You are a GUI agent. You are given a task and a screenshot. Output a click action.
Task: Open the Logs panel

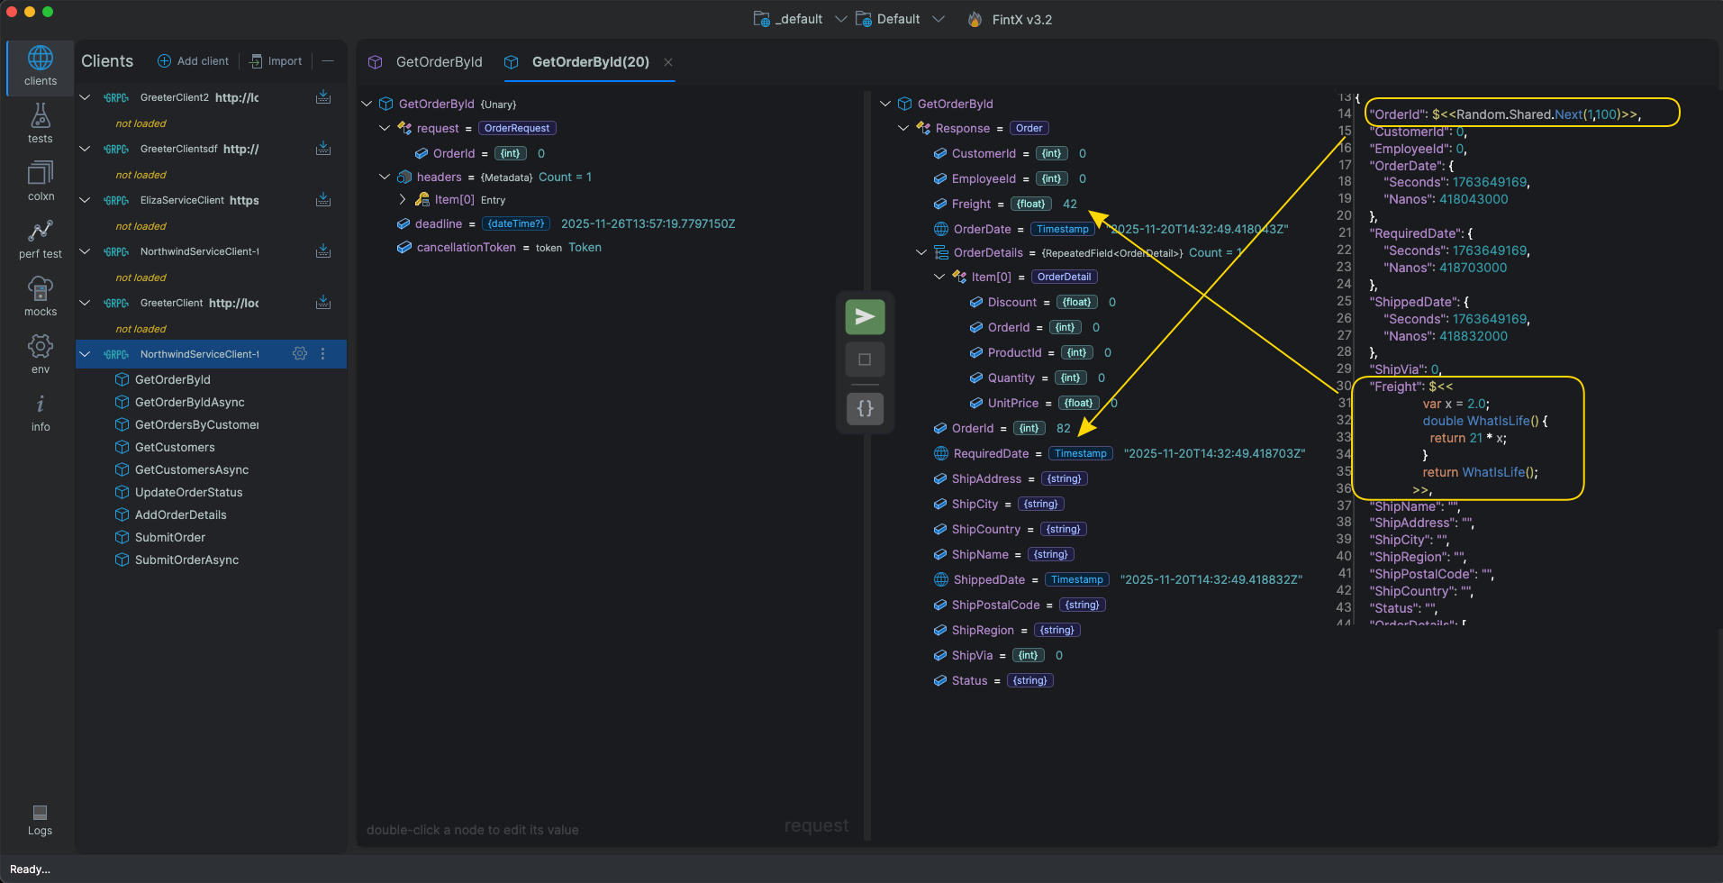(x=40, y=819)
